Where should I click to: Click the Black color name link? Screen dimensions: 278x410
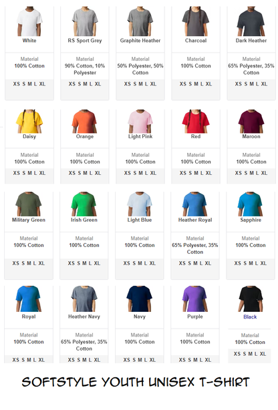pyautogui.click(x=250, y=317)
